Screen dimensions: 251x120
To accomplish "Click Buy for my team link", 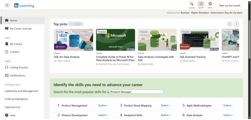I will click(233, 13).
